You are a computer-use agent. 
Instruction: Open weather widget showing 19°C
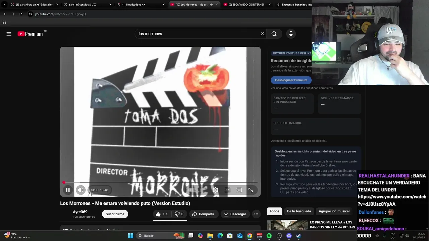[x=17, y=236]
